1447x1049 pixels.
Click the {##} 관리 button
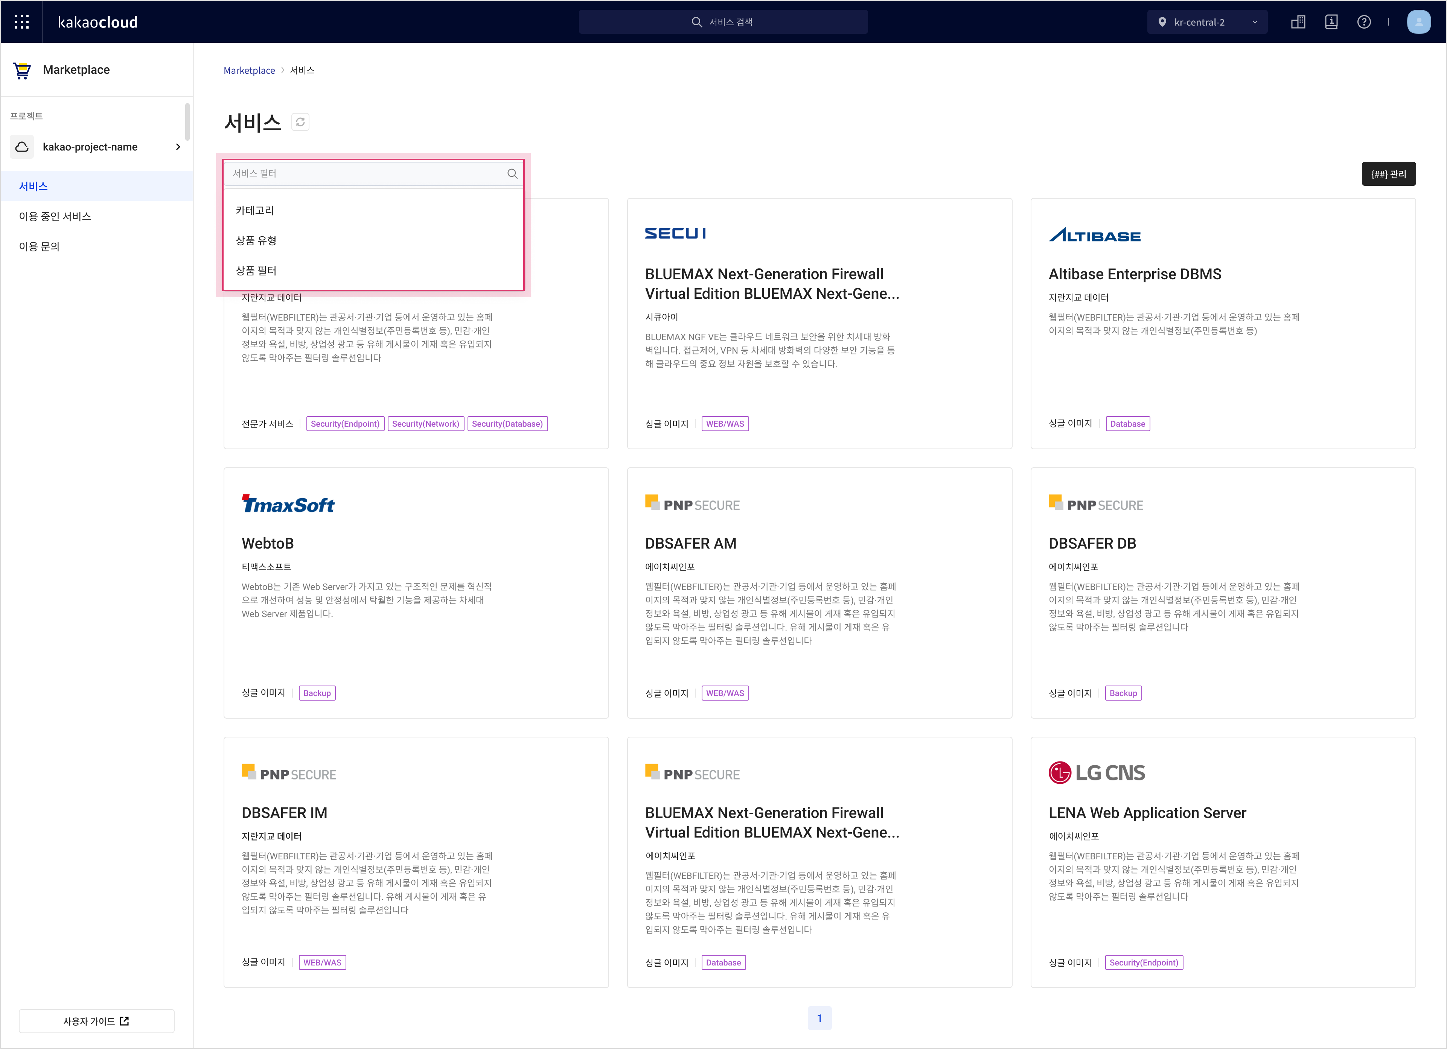coord(1388,173)
